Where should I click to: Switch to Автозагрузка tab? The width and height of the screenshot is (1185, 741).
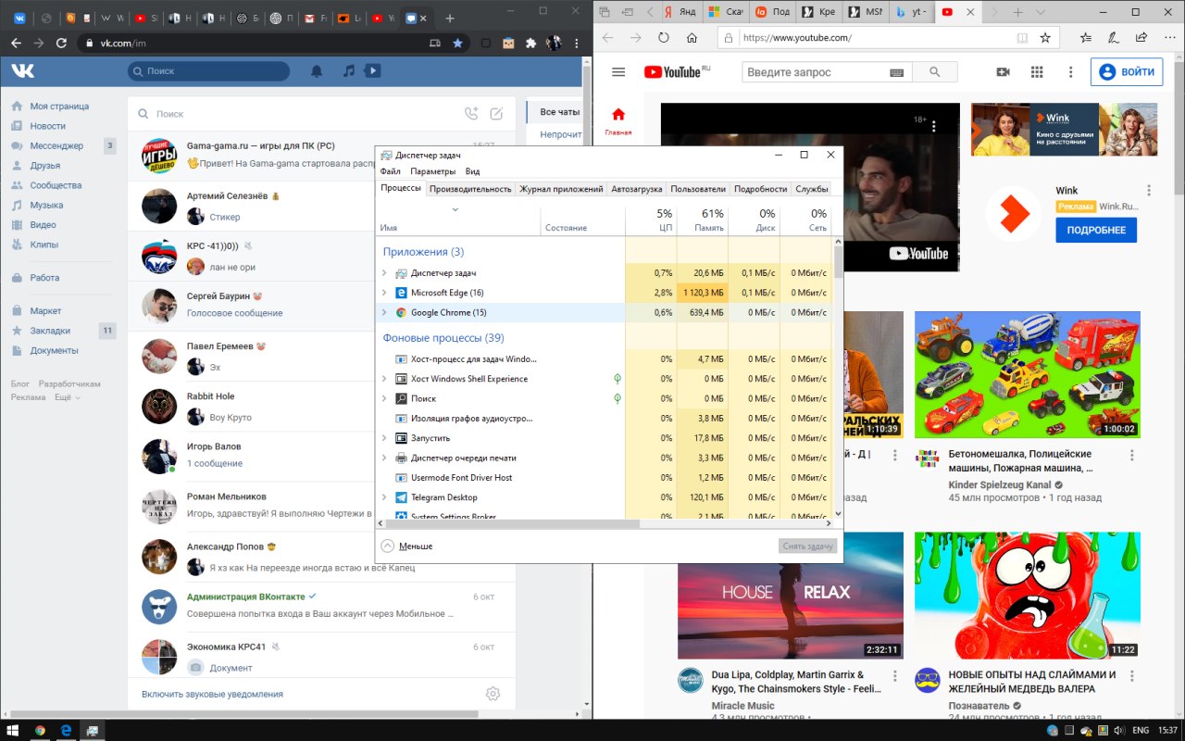pyautogui.click(x=637, y=189)
